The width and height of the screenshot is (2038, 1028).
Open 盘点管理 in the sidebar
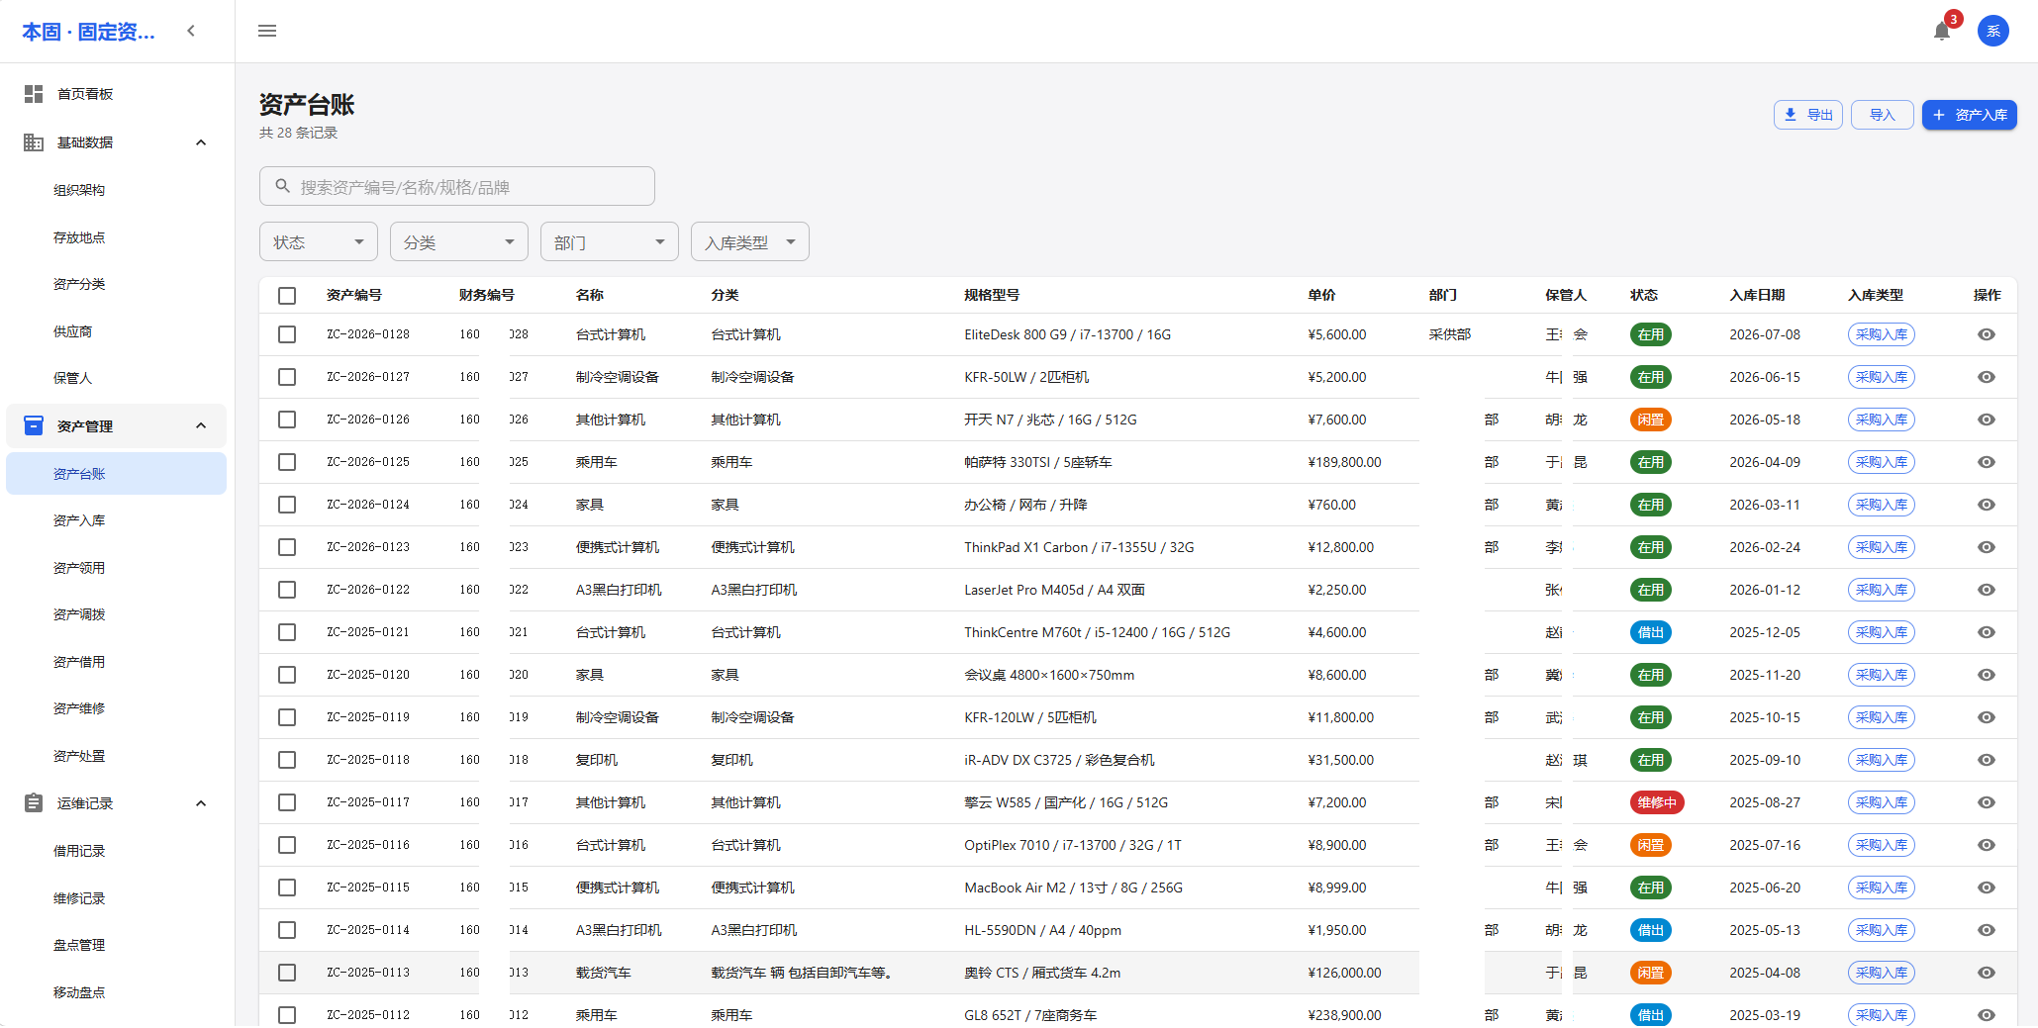point(79,945)
